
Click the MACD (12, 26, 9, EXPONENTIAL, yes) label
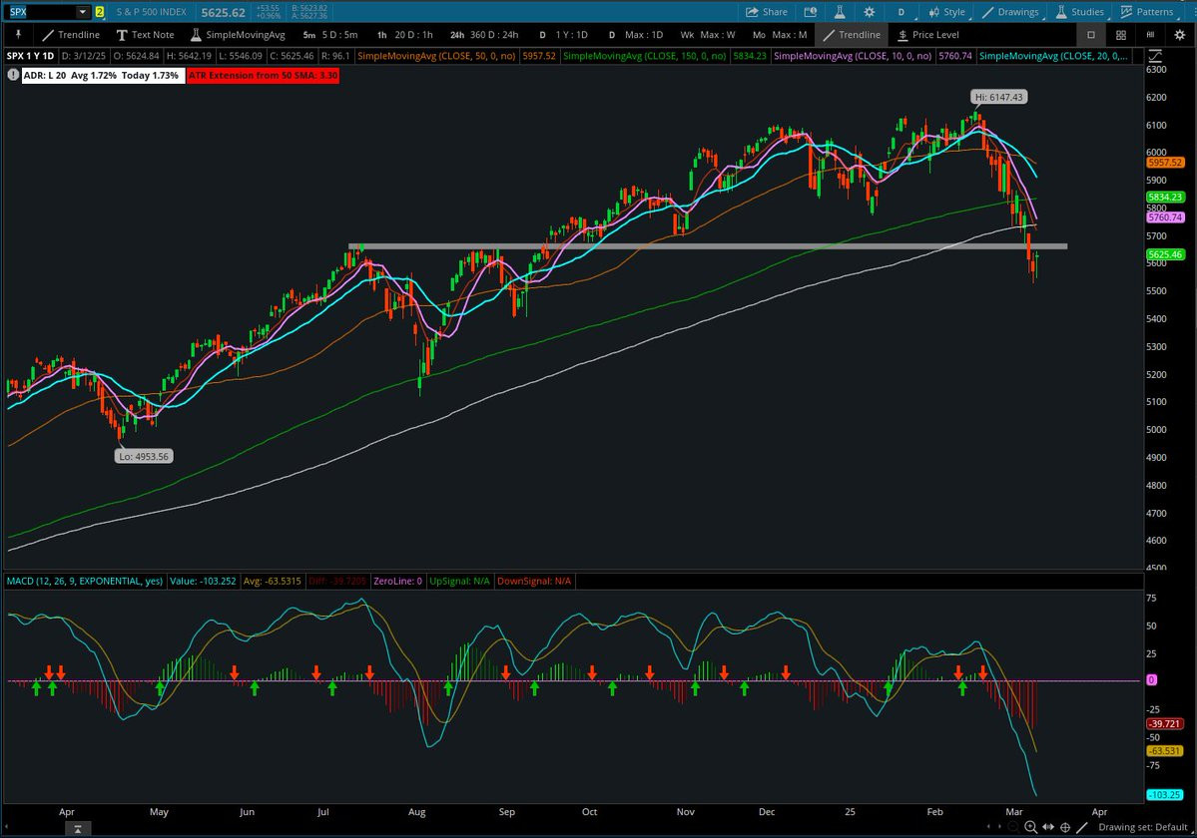click(85, 581)
